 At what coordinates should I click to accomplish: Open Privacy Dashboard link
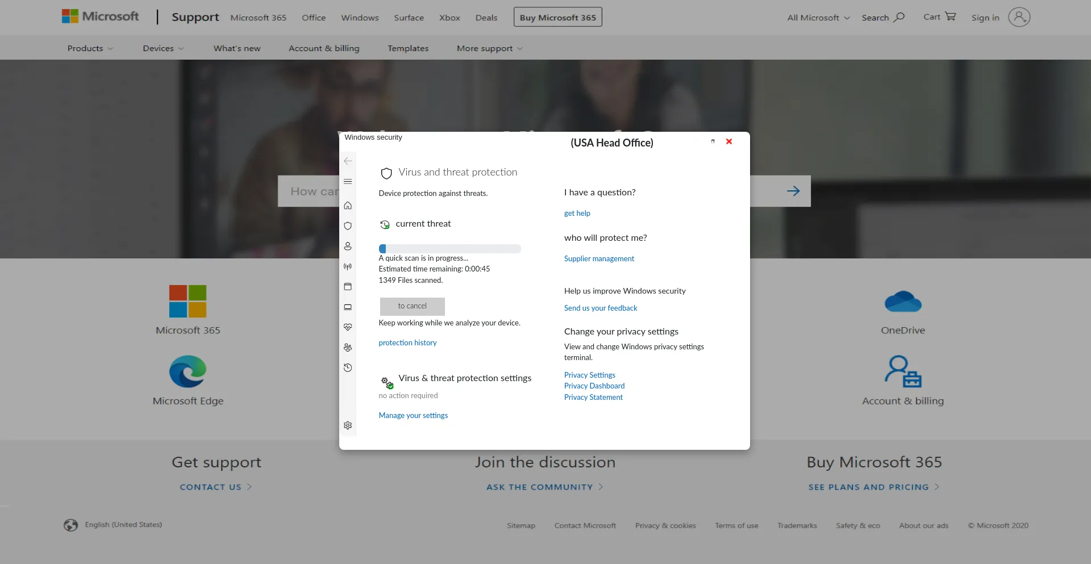(x=594, y=386)
